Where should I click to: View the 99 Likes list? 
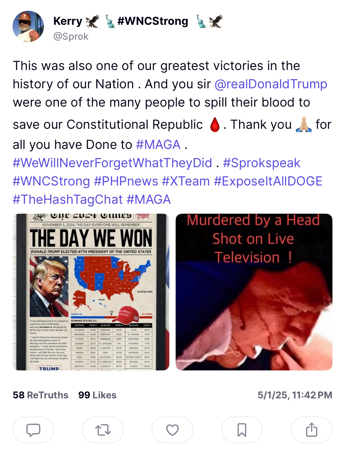coord(97,395)
